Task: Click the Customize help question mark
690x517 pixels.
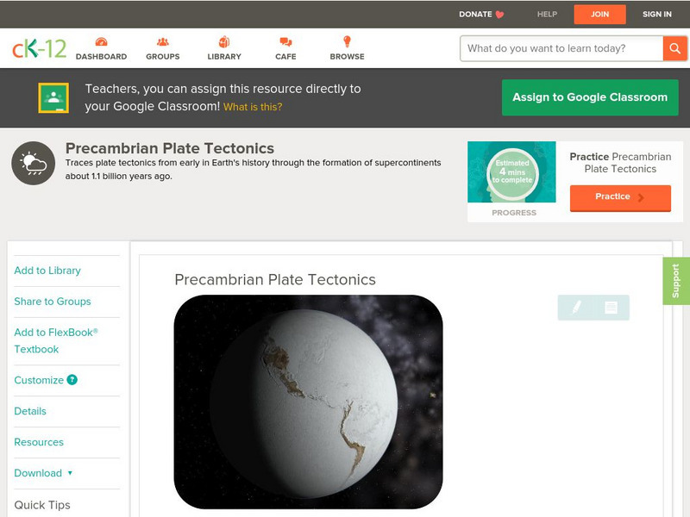Action: pyautogui.click(x=72, y=380)
